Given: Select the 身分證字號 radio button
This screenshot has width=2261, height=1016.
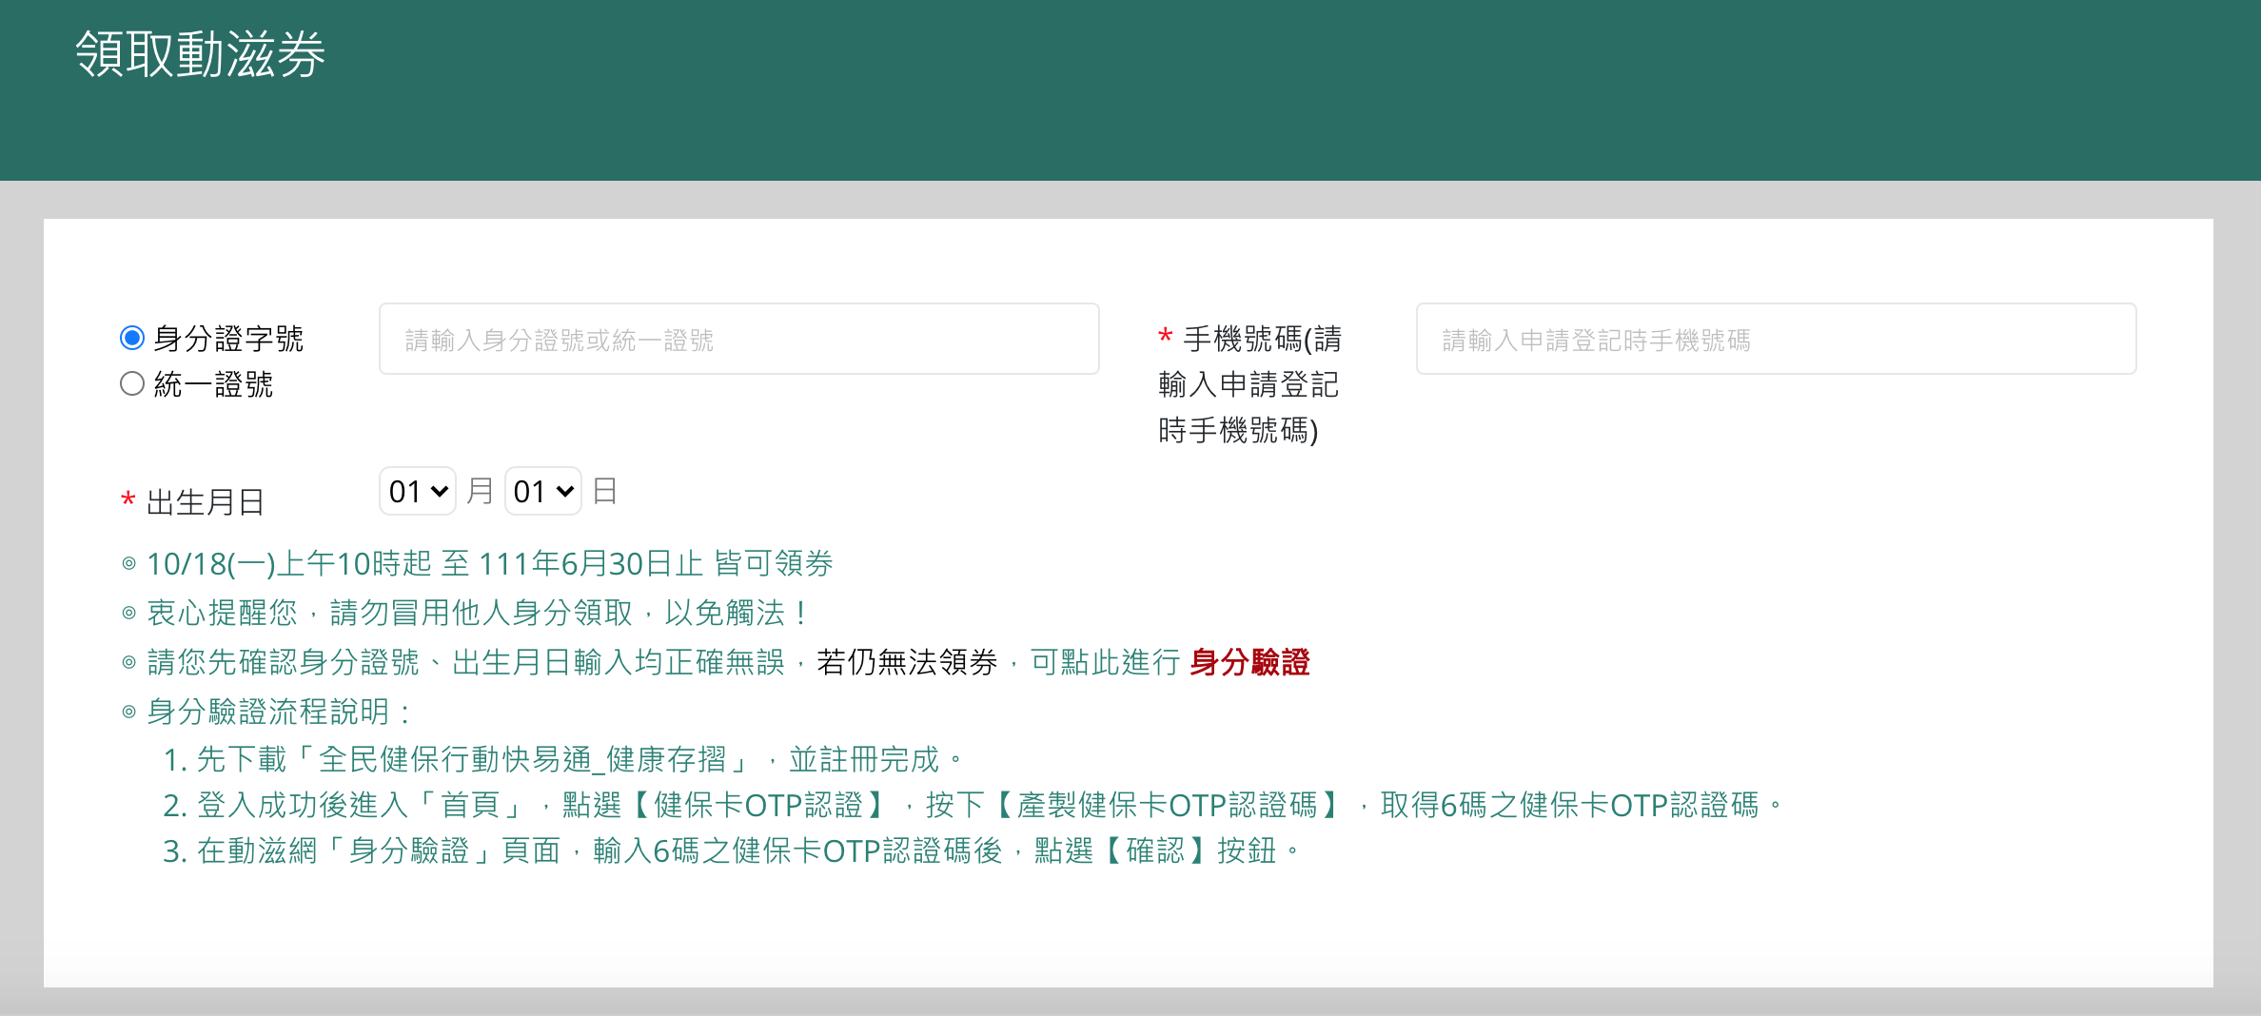Looking at the screenshot, I should pyautogui.click(x=132, y=338).
